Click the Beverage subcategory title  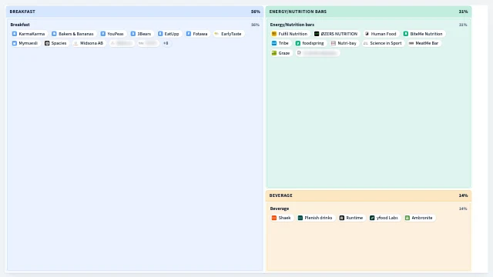pos(280,209)
